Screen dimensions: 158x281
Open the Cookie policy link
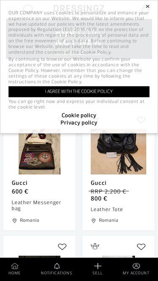(79, 115)
